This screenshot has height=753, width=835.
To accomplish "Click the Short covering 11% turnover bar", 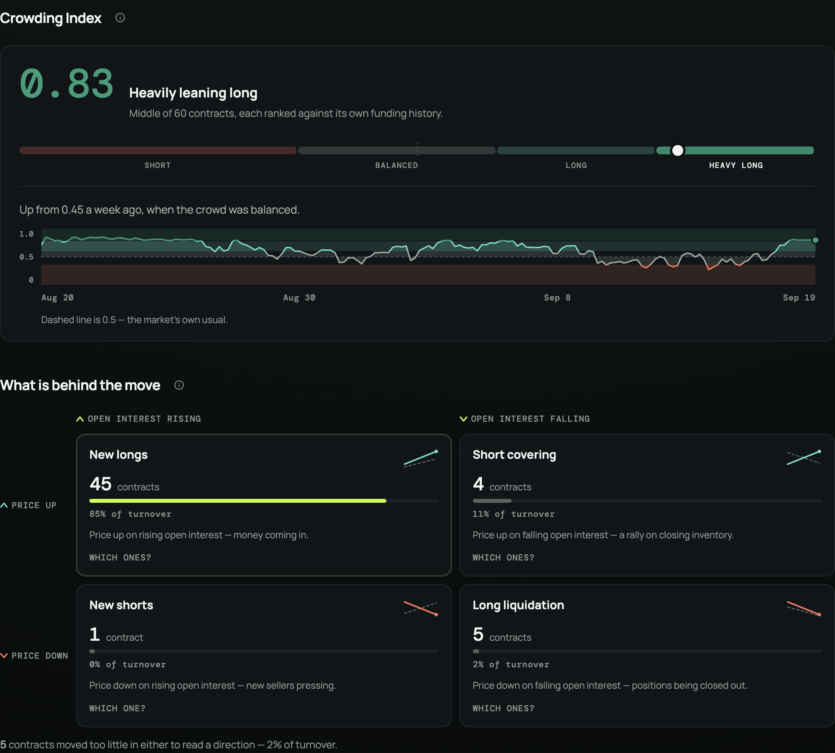I will click(647, 500).
